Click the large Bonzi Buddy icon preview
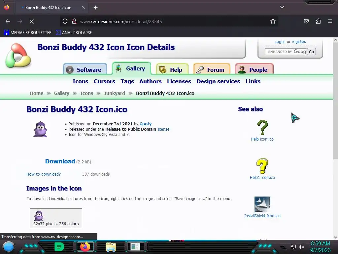The image size is (338, 254). click(40, 129)
